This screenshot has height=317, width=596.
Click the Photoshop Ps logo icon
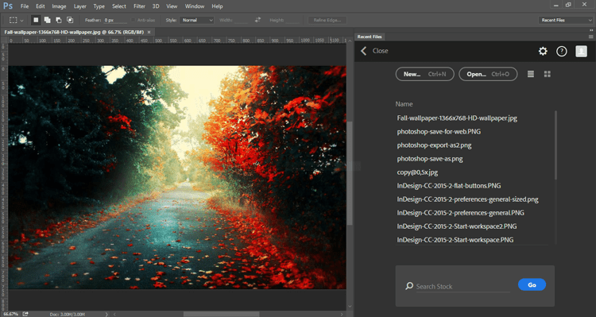[8, 6]
